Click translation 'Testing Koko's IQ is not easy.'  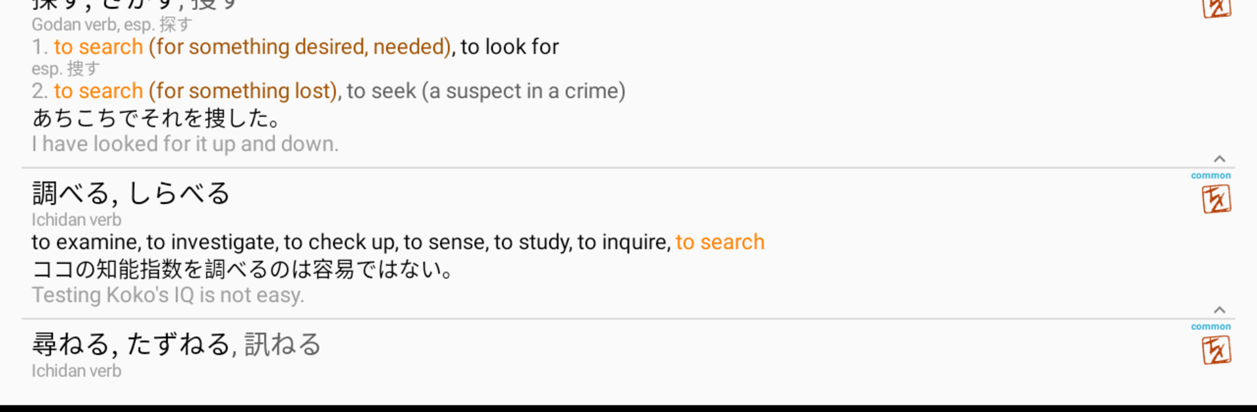168,295
